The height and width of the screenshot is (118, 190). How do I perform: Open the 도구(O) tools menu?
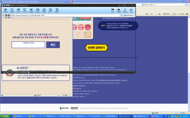182,14
